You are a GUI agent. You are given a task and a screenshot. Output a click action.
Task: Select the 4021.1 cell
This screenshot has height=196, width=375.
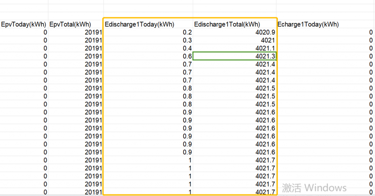(235, 48)
